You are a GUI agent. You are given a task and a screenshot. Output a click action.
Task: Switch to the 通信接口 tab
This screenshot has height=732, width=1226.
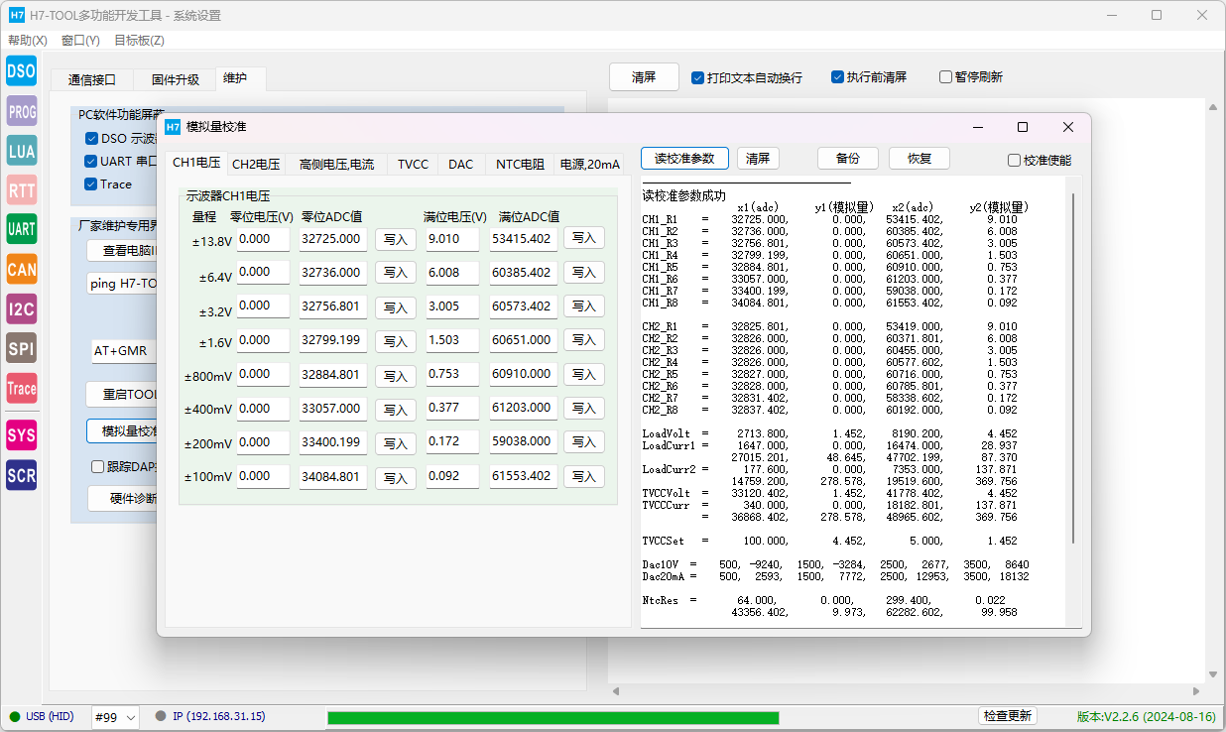(x=92, y=80)
